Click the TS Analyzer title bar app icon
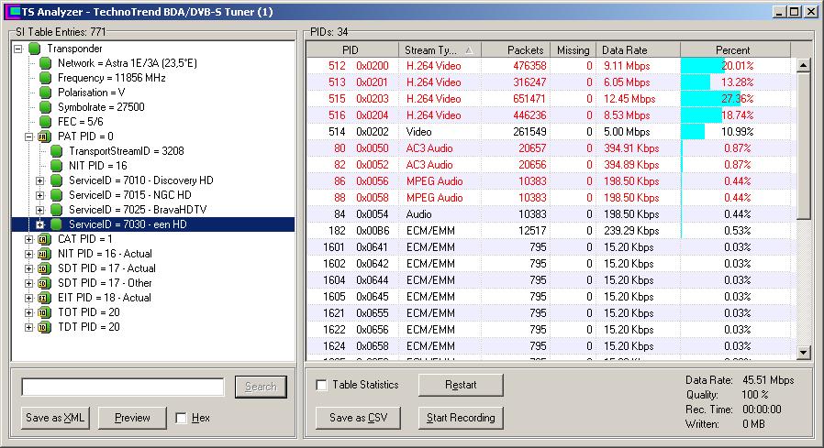This screenshot has height=448, width=824. tap(12, 12)
